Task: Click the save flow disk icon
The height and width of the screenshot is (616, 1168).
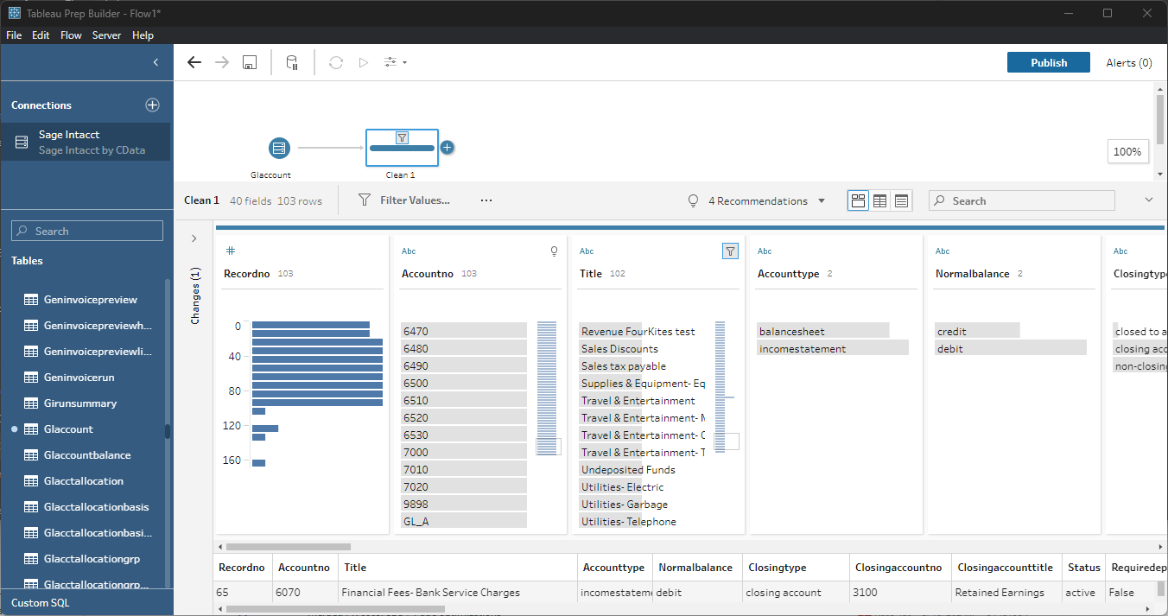Action: [250, 62]
